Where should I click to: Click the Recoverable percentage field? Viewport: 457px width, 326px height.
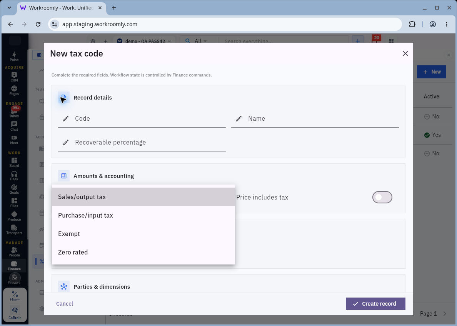[x=142, y=143]
